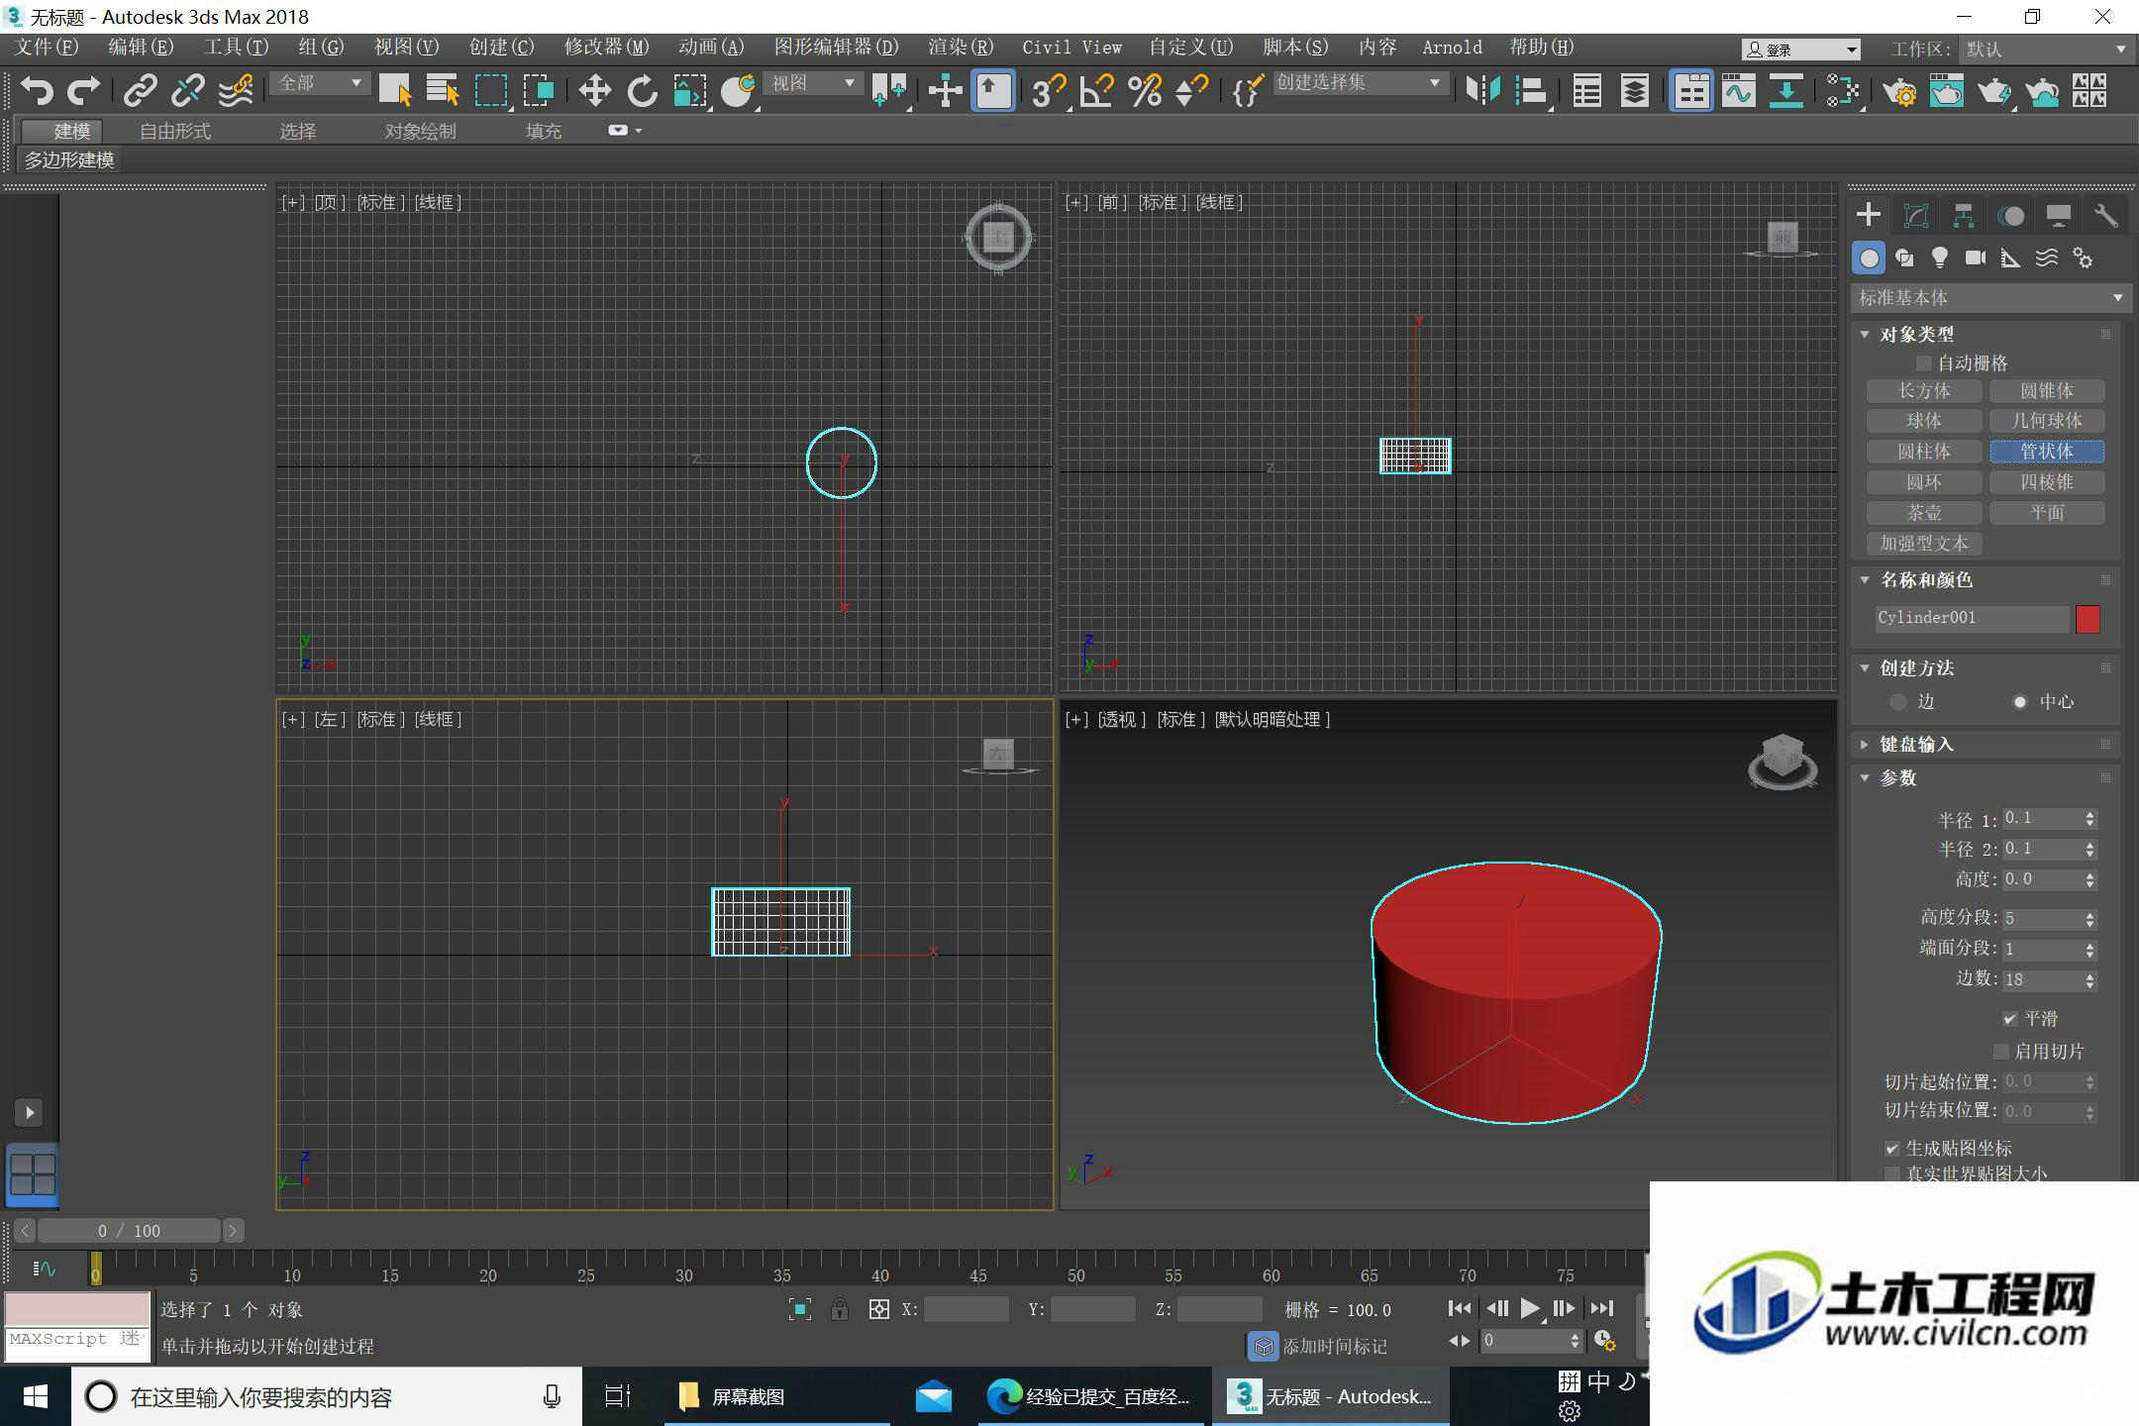Activate the Select and Move tool
The width and height of the screenshot is (2139, 1426).
pyautogui.click(x=594, y=91)
